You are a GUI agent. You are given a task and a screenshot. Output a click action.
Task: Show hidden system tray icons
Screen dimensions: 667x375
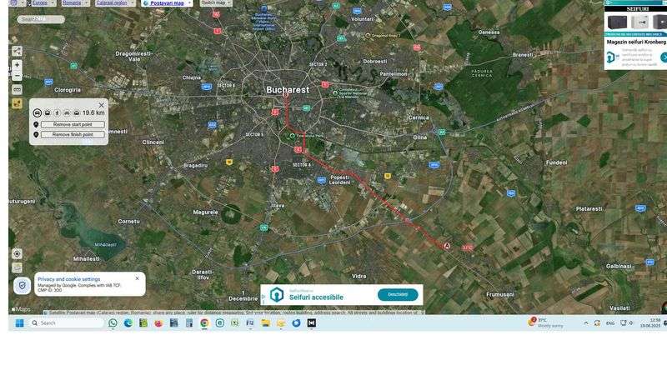pyautogui.click(x=586, y=323)
